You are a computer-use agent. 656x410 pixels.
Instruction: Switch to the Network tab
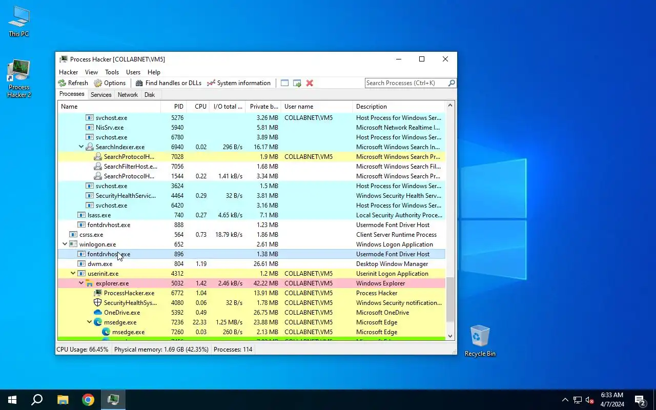click(x=128, y=95)
